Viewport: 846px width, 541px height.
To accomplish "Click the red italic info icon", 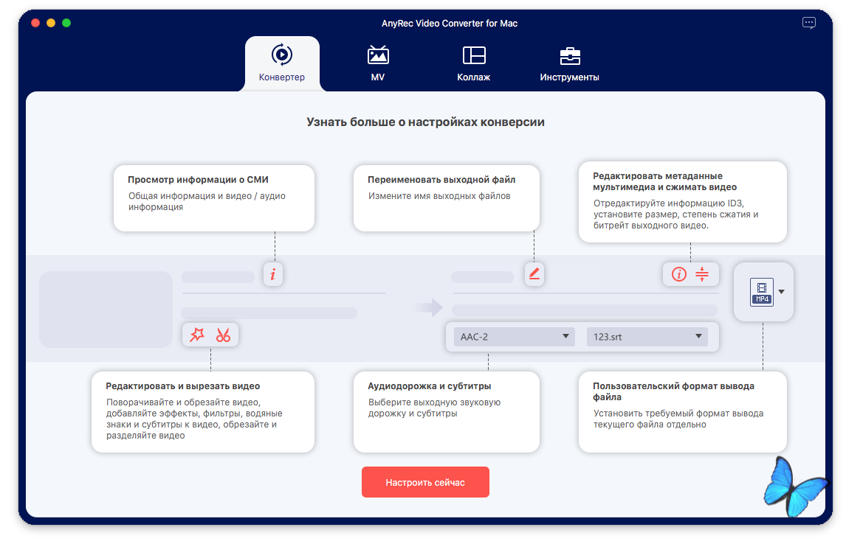I will [273, 275].
